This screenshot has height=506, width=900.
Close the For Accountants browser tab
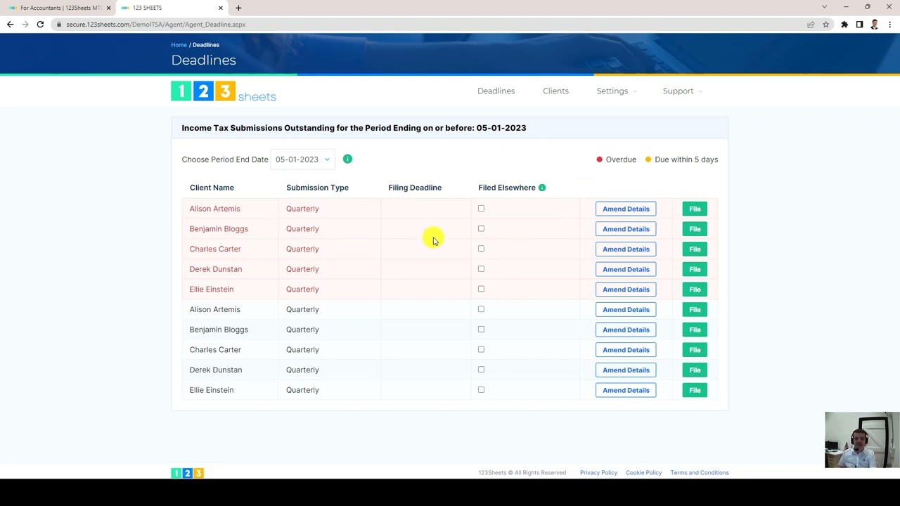(108, 8)
